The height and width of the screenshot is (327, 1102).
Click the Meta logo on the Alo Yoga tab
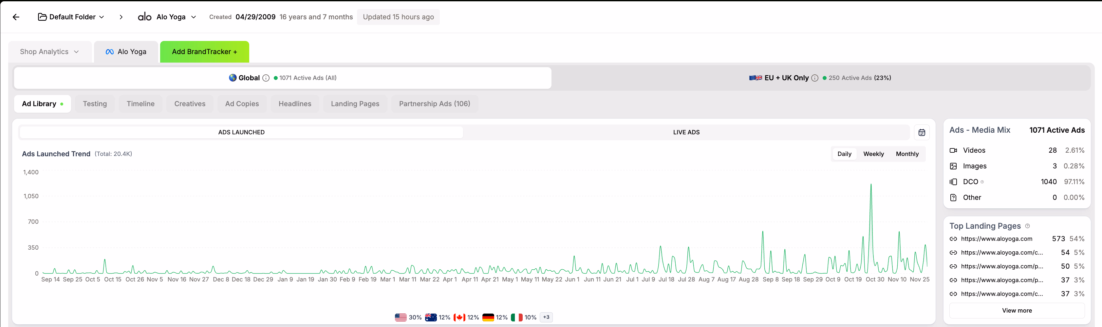109,51
